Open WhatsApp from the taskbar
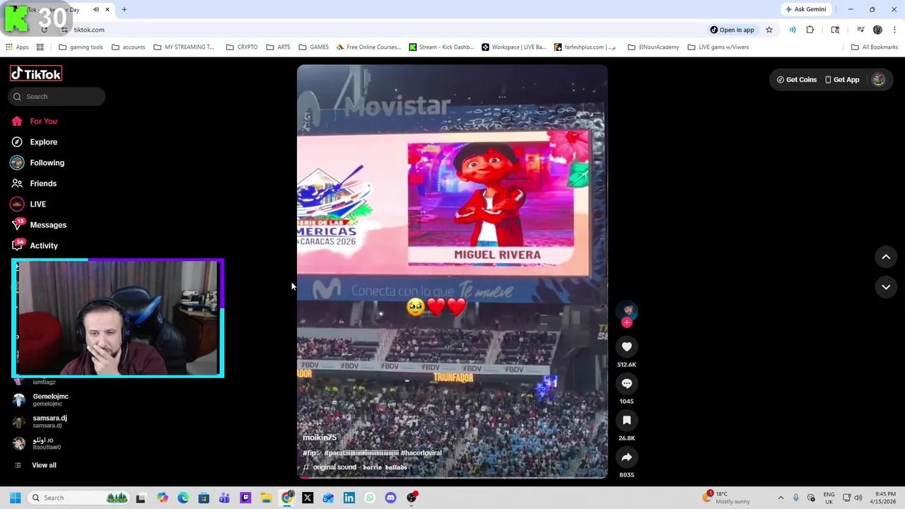Screen dimensions: 905x509 point(370,498)
